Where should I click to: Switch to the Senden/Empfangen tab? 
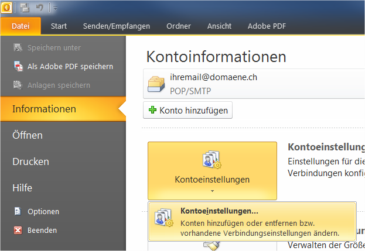pos(117,26)
